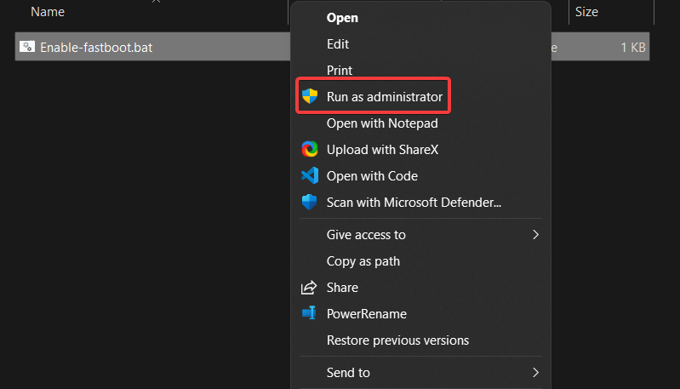Select Open with Notepad
680x389 pixels.
pos(382,123)
